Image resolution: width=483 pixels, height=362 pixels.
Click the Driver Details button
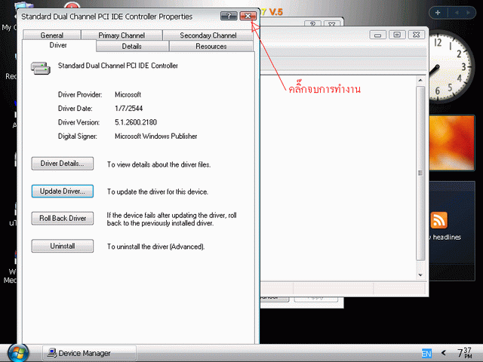[x=62, y=164]
